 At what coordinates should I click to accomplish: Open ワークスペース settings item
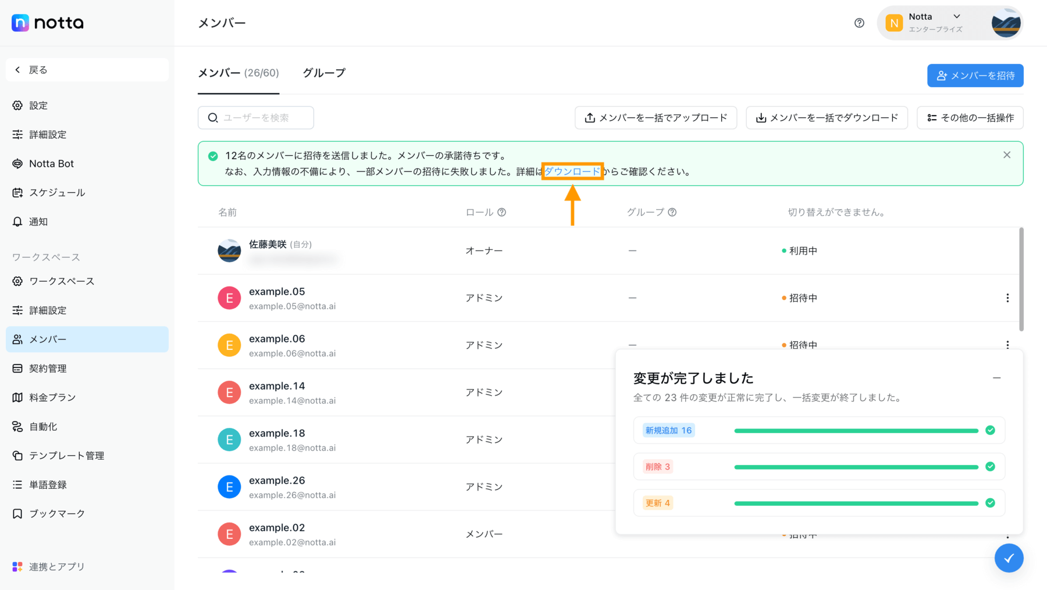[87, 281]
